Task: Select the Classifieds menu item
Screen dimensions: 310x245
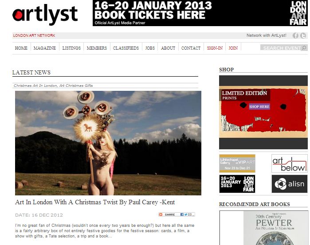Action: point(126,48)
